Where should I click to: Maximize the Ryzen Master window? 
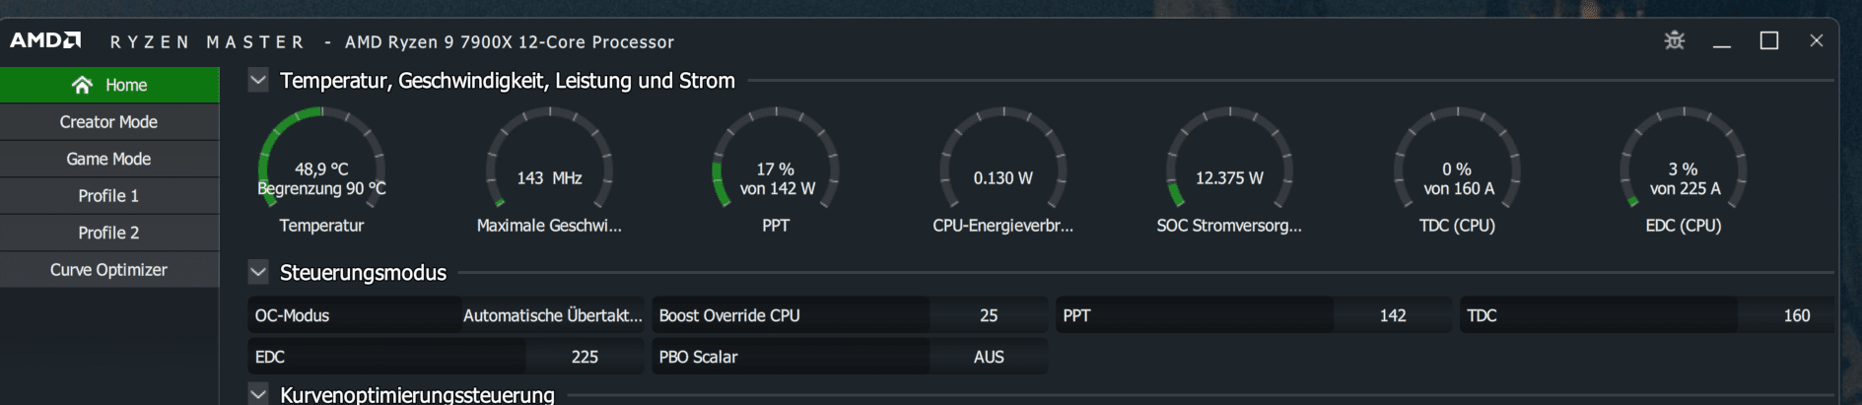(1769, 40)
